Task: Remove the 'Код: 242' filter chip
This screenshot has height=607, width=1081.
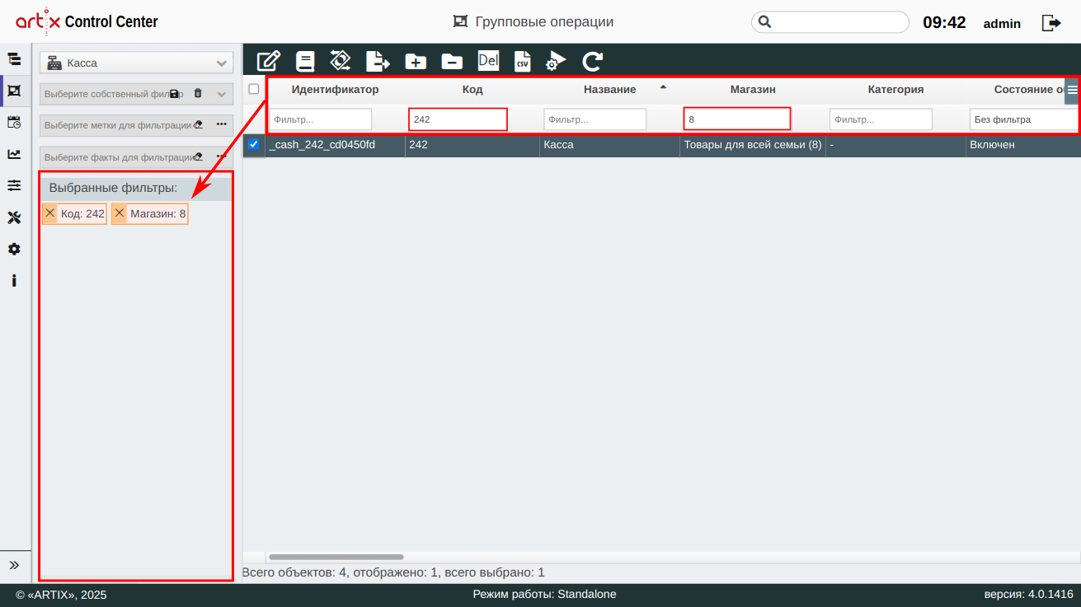Action: coord(50,213)
